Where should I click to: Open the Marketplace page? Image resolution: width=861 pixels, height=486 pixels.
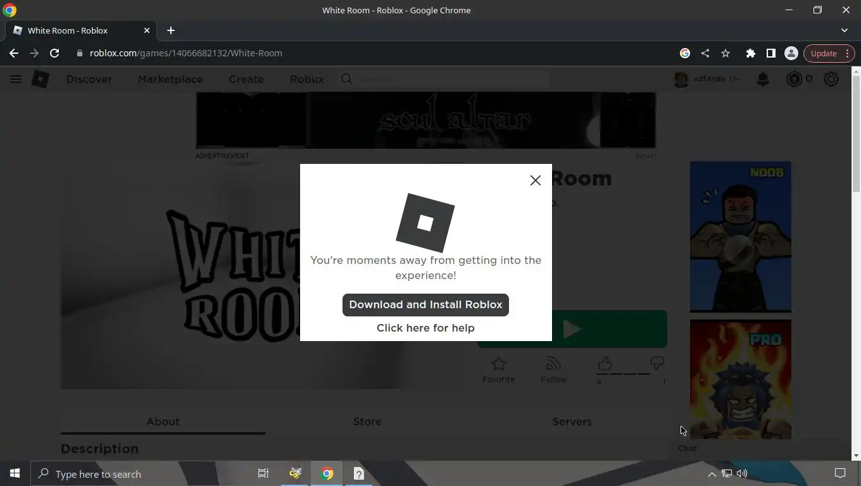(x=170, y=79)
